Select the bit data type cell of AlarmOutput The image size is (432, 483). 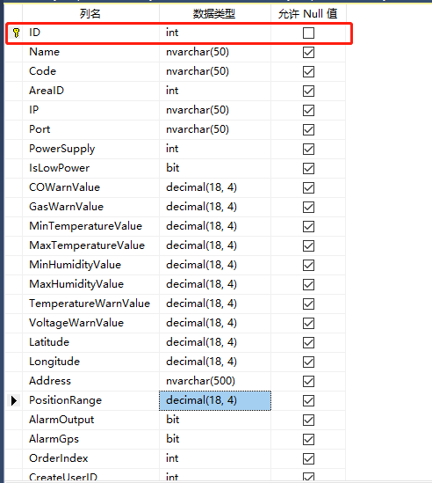[x=215, y=420]
